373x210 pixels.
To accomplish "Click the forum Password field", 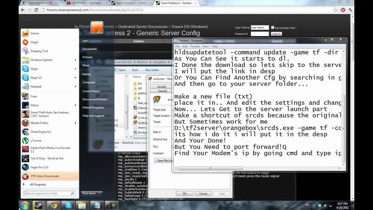I will click(x=260, y=34).
